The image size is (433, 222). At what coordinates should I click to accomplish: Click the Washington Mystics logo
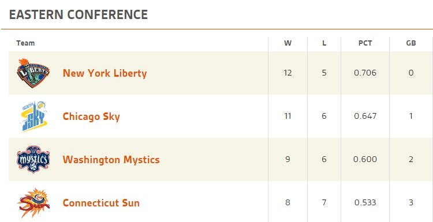tap(33, 159)
